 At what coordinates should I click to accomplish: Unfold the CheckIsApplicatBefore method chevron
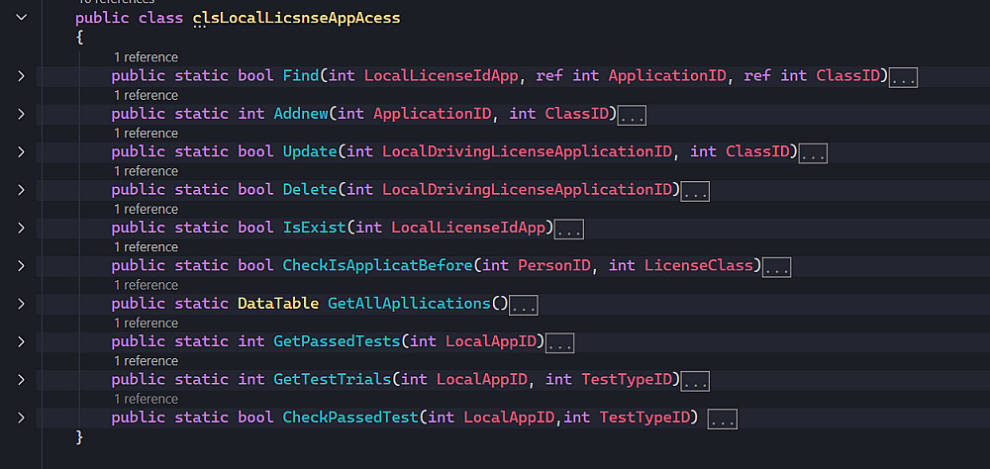pos(21,266)
